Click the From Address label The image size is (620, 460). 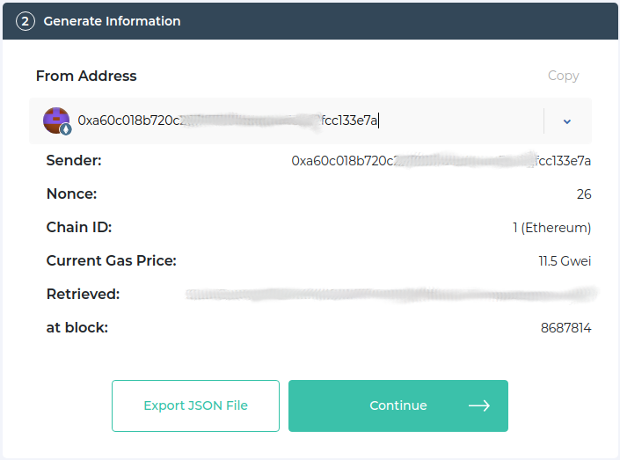click(86, 76)
